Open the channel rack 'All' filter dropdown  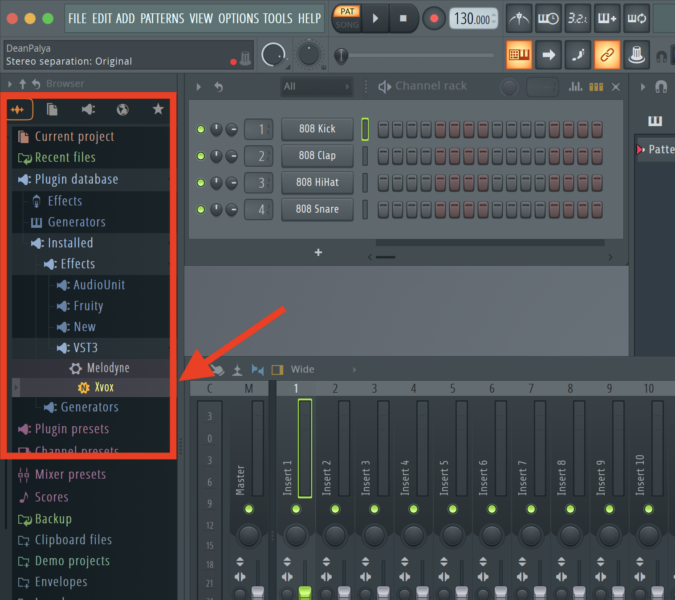[317, 86]
